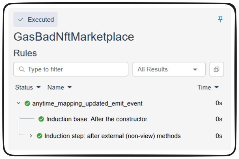Expand the Induction step row
Screen dimensions: 239x159
click(x=31, y=136)
